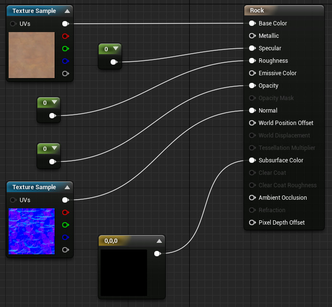Click the Pixel Depth Offset pin
Viewport: 332px width, 307px height.
coord(252,223)
